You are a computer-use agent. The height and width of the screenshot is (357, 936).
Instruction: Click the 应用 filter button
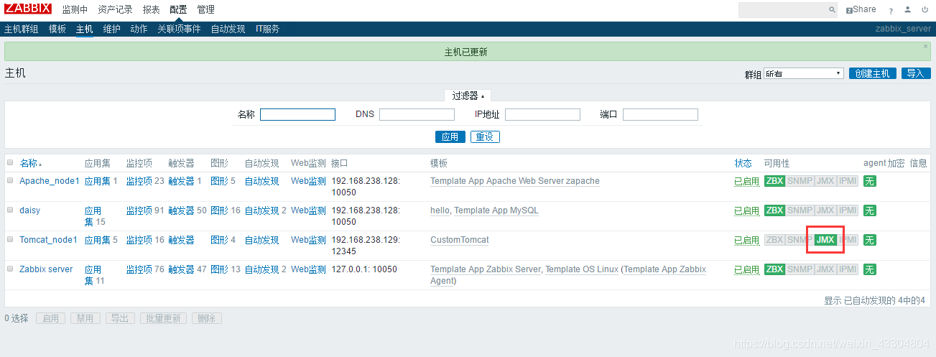click(x=450, y=136)
